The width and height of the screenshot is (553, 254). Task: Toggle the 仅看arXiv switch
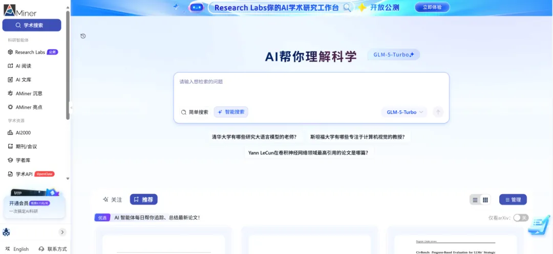coord(521,218)
